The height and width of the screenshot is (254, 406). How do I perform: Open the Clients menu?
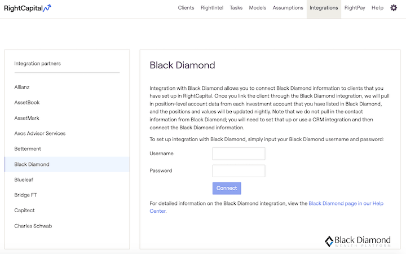(x=186, y=8)
